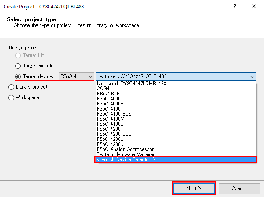This screenshot has height=197, width=264.
Task: Select the Target module radio button
Action: 18,66
